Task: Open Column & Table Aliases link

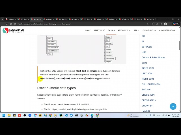Action: point(153,57)
